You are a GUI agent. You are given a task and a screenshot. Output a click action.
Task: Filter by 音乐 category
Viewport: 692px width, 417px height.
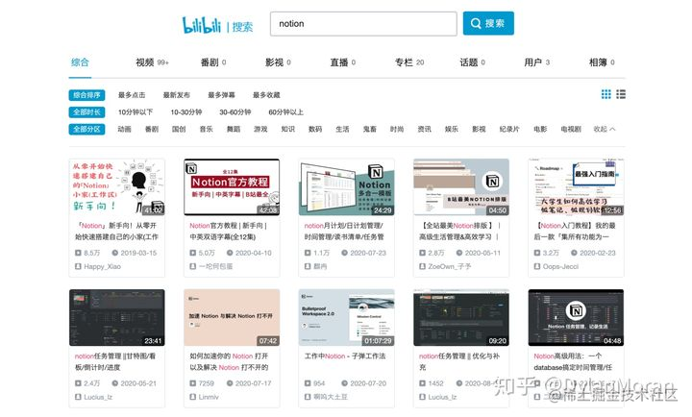(x=206, y=129)
